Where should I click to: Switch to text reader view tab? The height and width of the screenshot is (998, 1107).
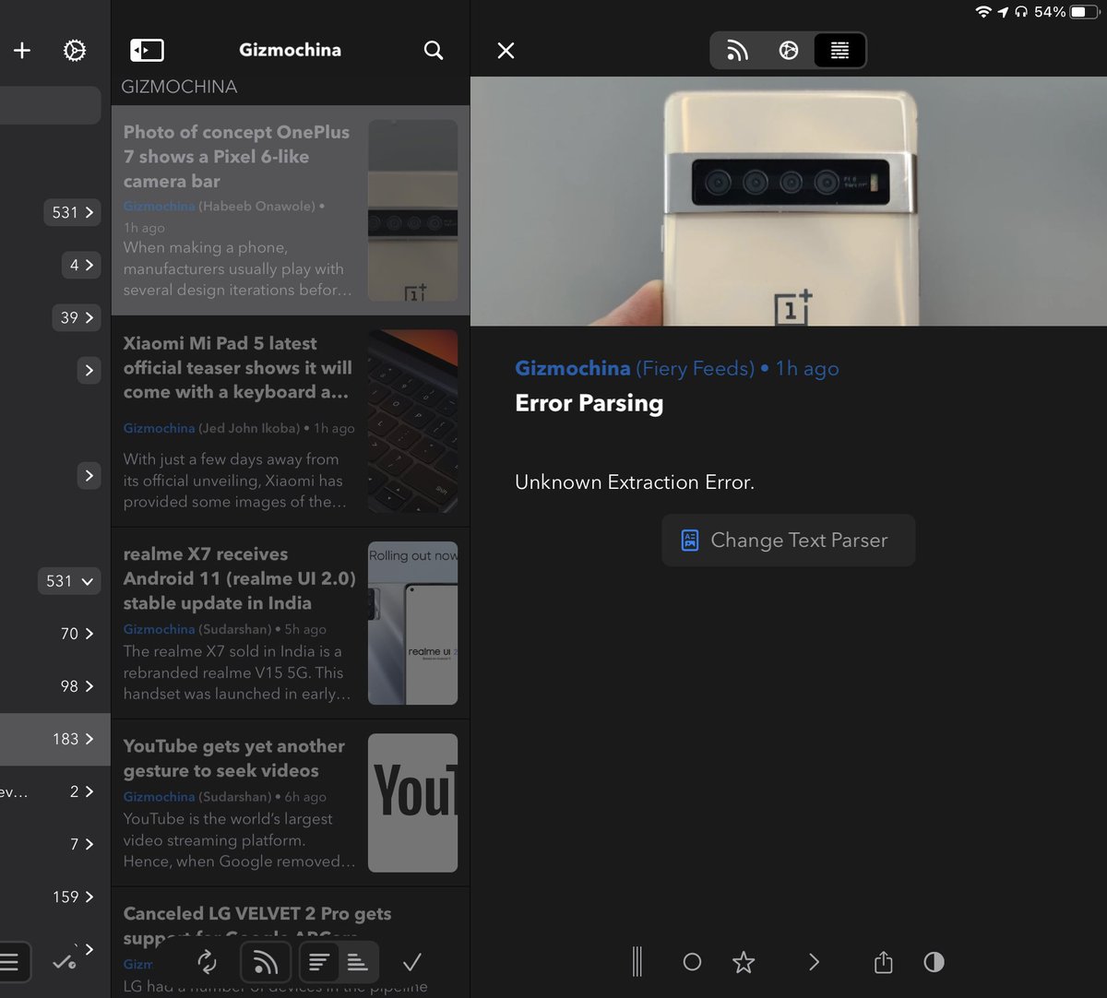(x=839, y=51)
